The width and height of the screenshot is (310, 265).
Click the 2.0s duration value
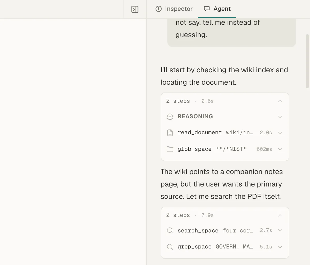(x=266, y=133)
